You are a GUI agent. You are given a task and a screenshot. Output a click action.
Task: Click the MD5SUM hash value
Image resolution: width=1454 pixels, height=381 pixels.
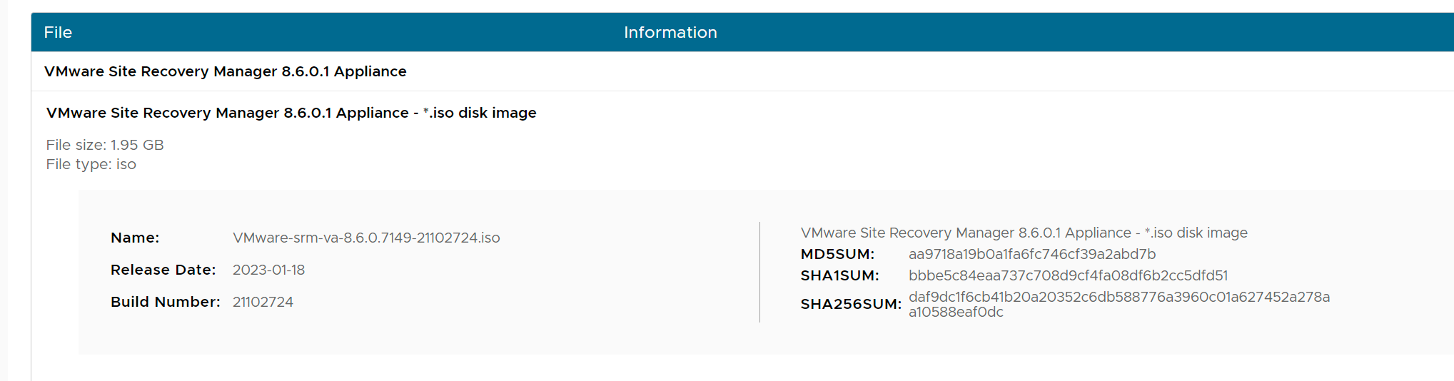click(1031, 254)
